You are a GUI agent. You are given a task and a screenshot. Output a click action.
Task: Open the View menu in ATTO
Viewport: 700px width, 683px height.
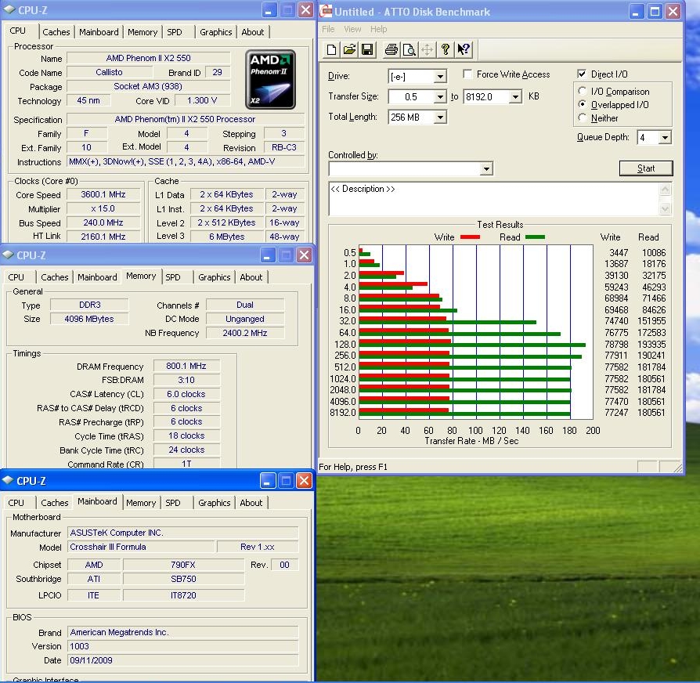[x=352, y=29]
